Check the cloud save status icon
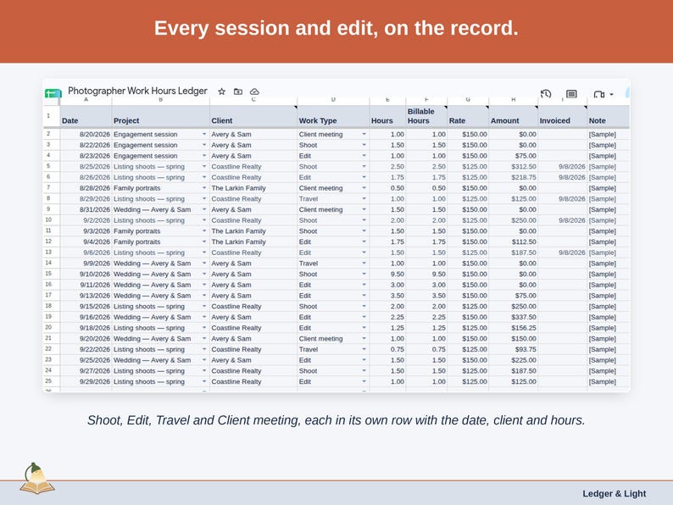Image resolution: width=673 pixels, height=505 pixels. [254, 92]
